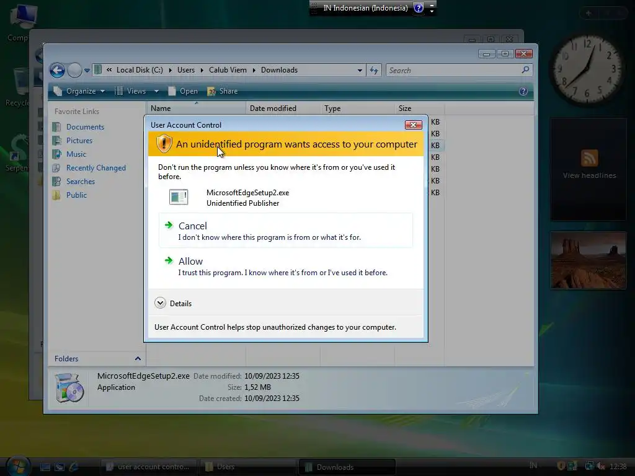Open Music favorite link
Screen dimensions: 635x476
tap(76, 154)
